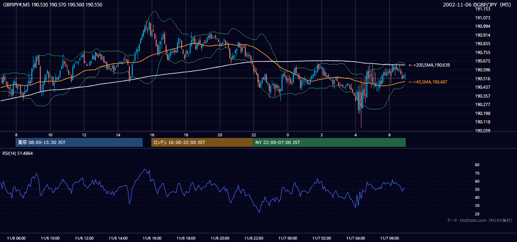517x242 pixels.
Task: Click price level 190.437 on the axis
Action: pyautogui.click(x=482, y=87)
